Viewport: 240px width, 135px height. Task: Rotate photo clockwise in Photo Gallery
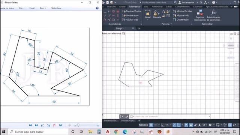(x=48, y=125)
